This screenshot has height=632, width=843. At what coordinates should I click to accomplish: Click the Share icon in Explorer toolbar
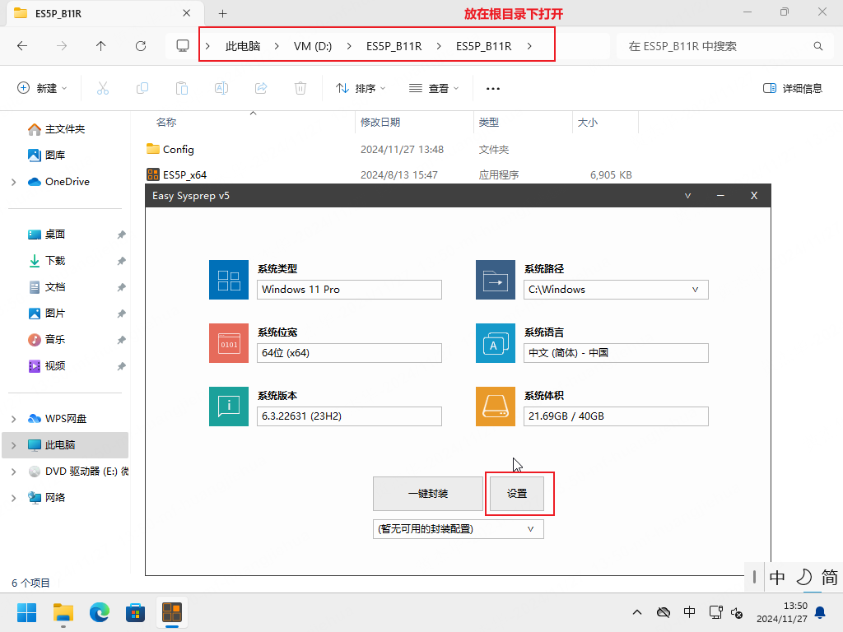pyautogui.click(x=261, y=88)
